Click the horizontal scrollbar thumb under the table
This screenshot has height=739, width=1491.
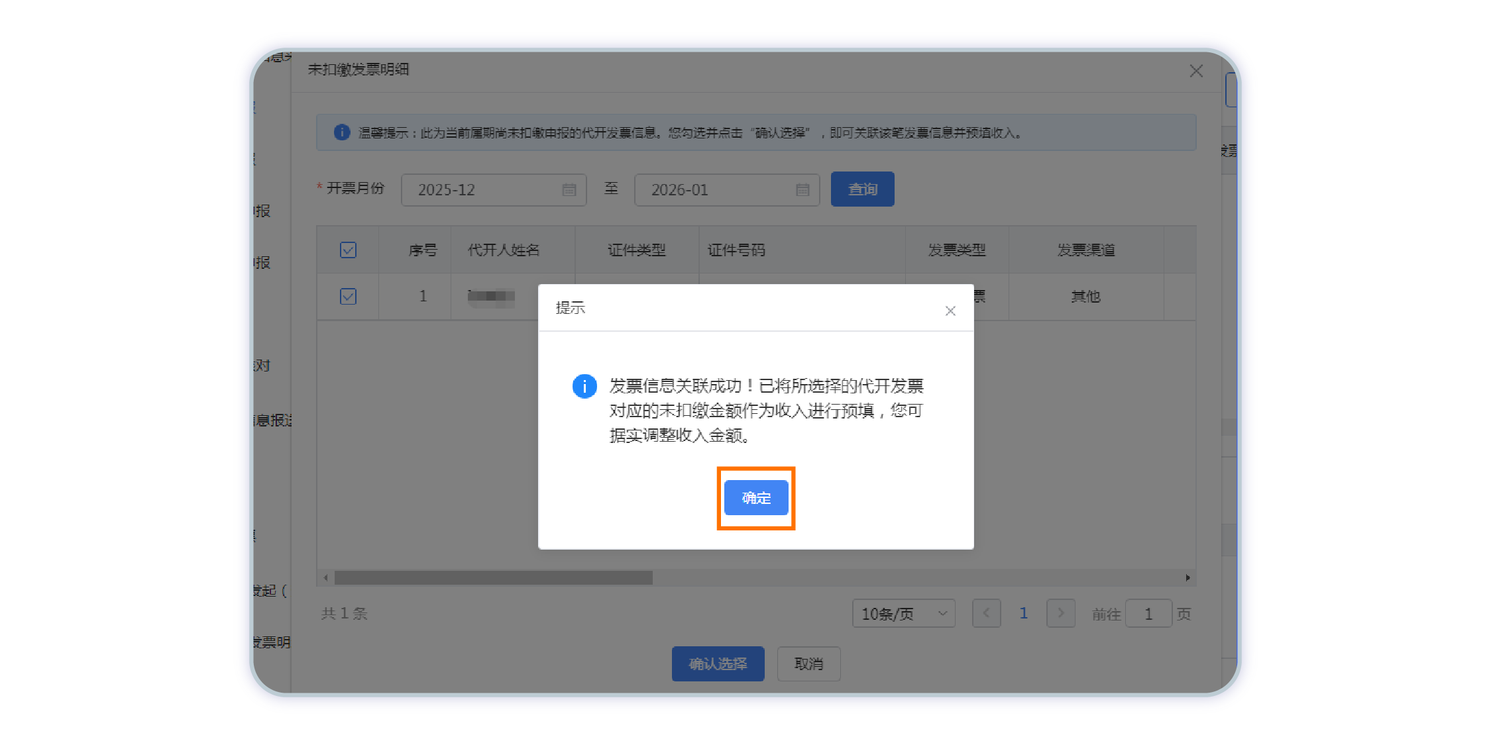pyautogui.click(x=494, y=577)
